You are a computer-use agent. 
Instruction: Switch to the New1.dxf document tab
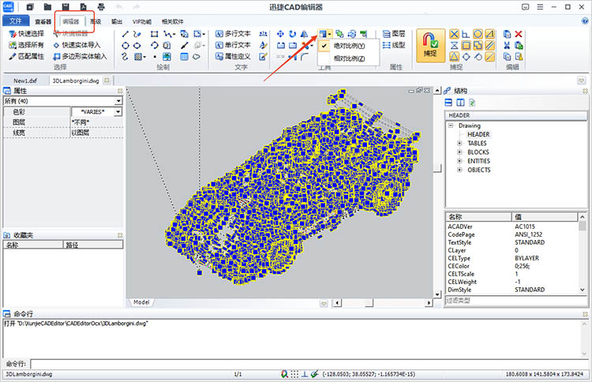27,81
